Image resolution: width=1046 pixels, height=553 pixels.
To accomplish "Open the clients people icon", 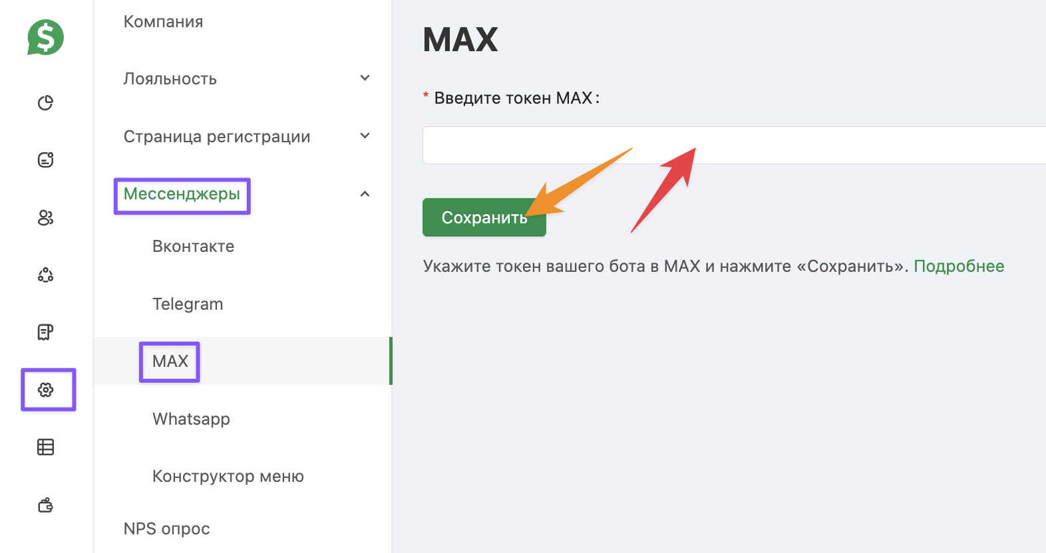I will click(x=45, y=217).
